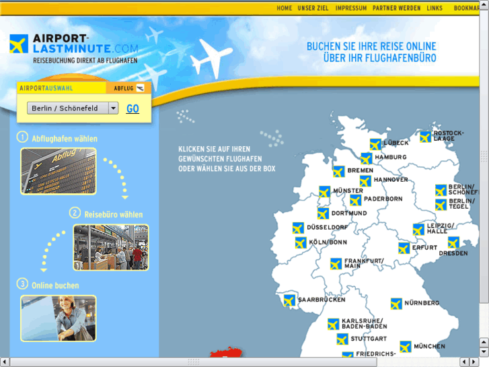
Task: Click the Reisebüro wählen travel desk photo
Action: click(x=111, y=247)
